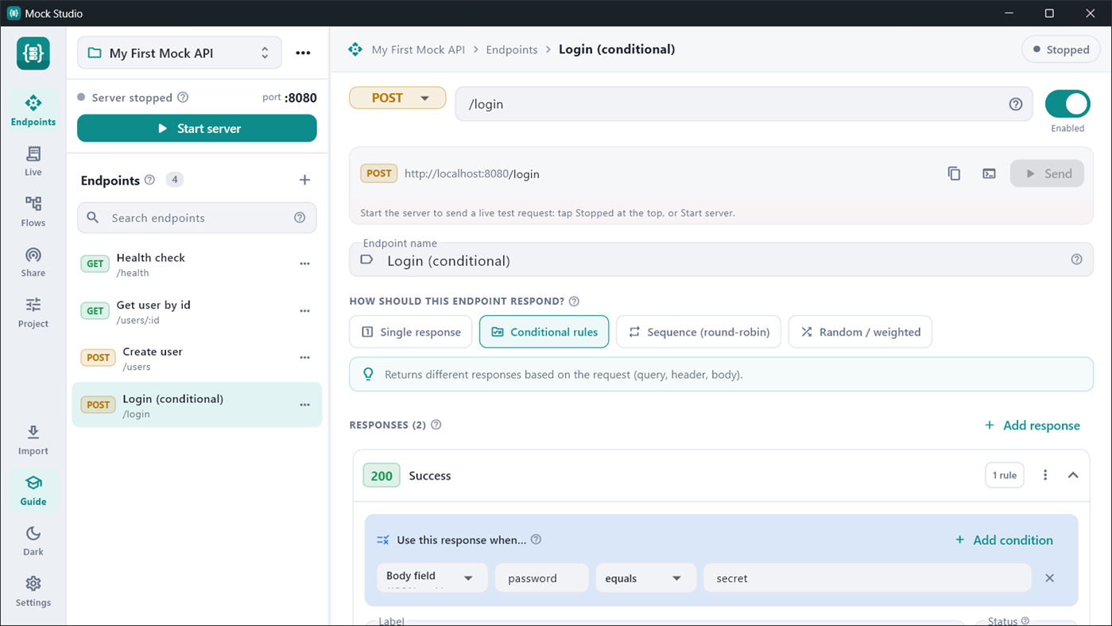Click the /login path input field
The width and height of the screenshot is (1112, 626).
tap(744, 104)
